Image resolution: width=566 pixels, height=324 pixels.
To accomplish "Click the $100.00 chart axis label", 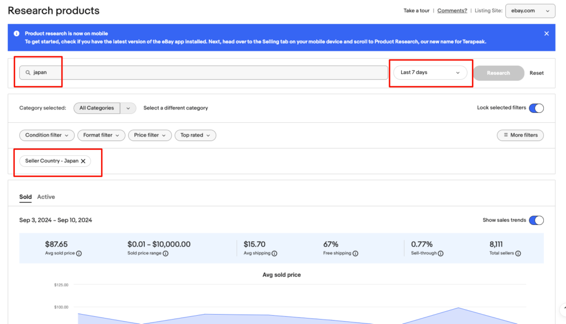I will (x=61, y=307).
